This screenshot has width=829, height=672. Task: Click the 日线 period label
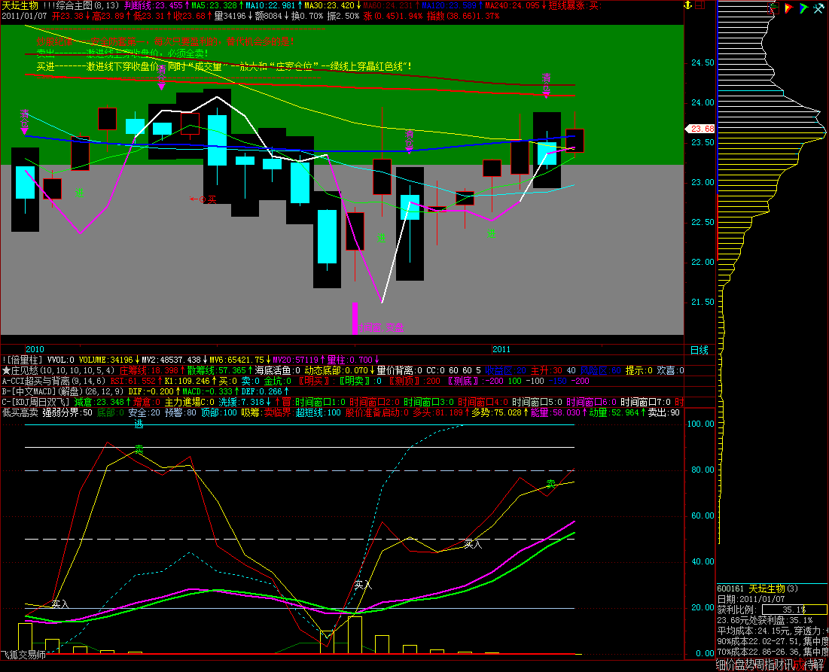699,350
